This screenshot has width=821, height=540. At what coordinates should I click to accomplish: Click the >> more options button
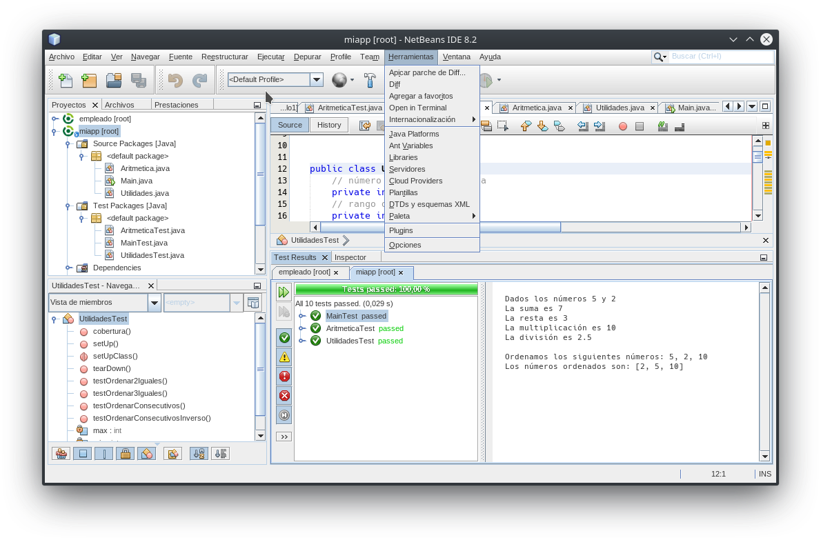point(284,437)
